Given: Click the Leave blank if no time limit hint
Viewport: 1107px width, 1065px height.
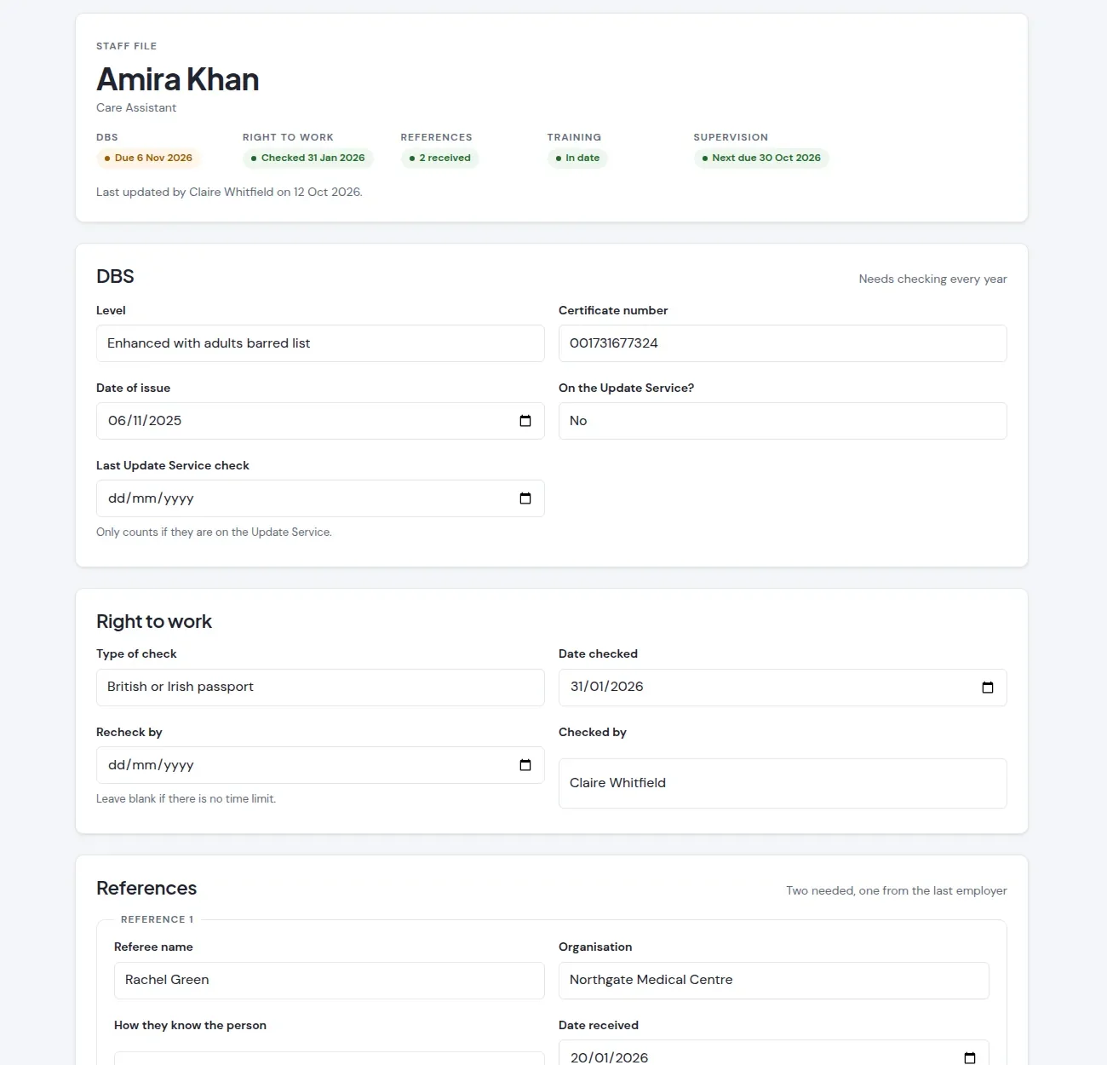Looking at the screenshot, I should click(186, 799).
